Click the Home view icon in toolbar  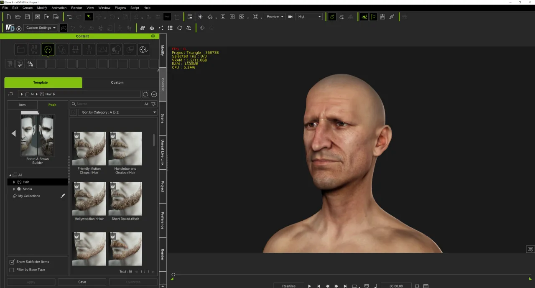[210, 17]
